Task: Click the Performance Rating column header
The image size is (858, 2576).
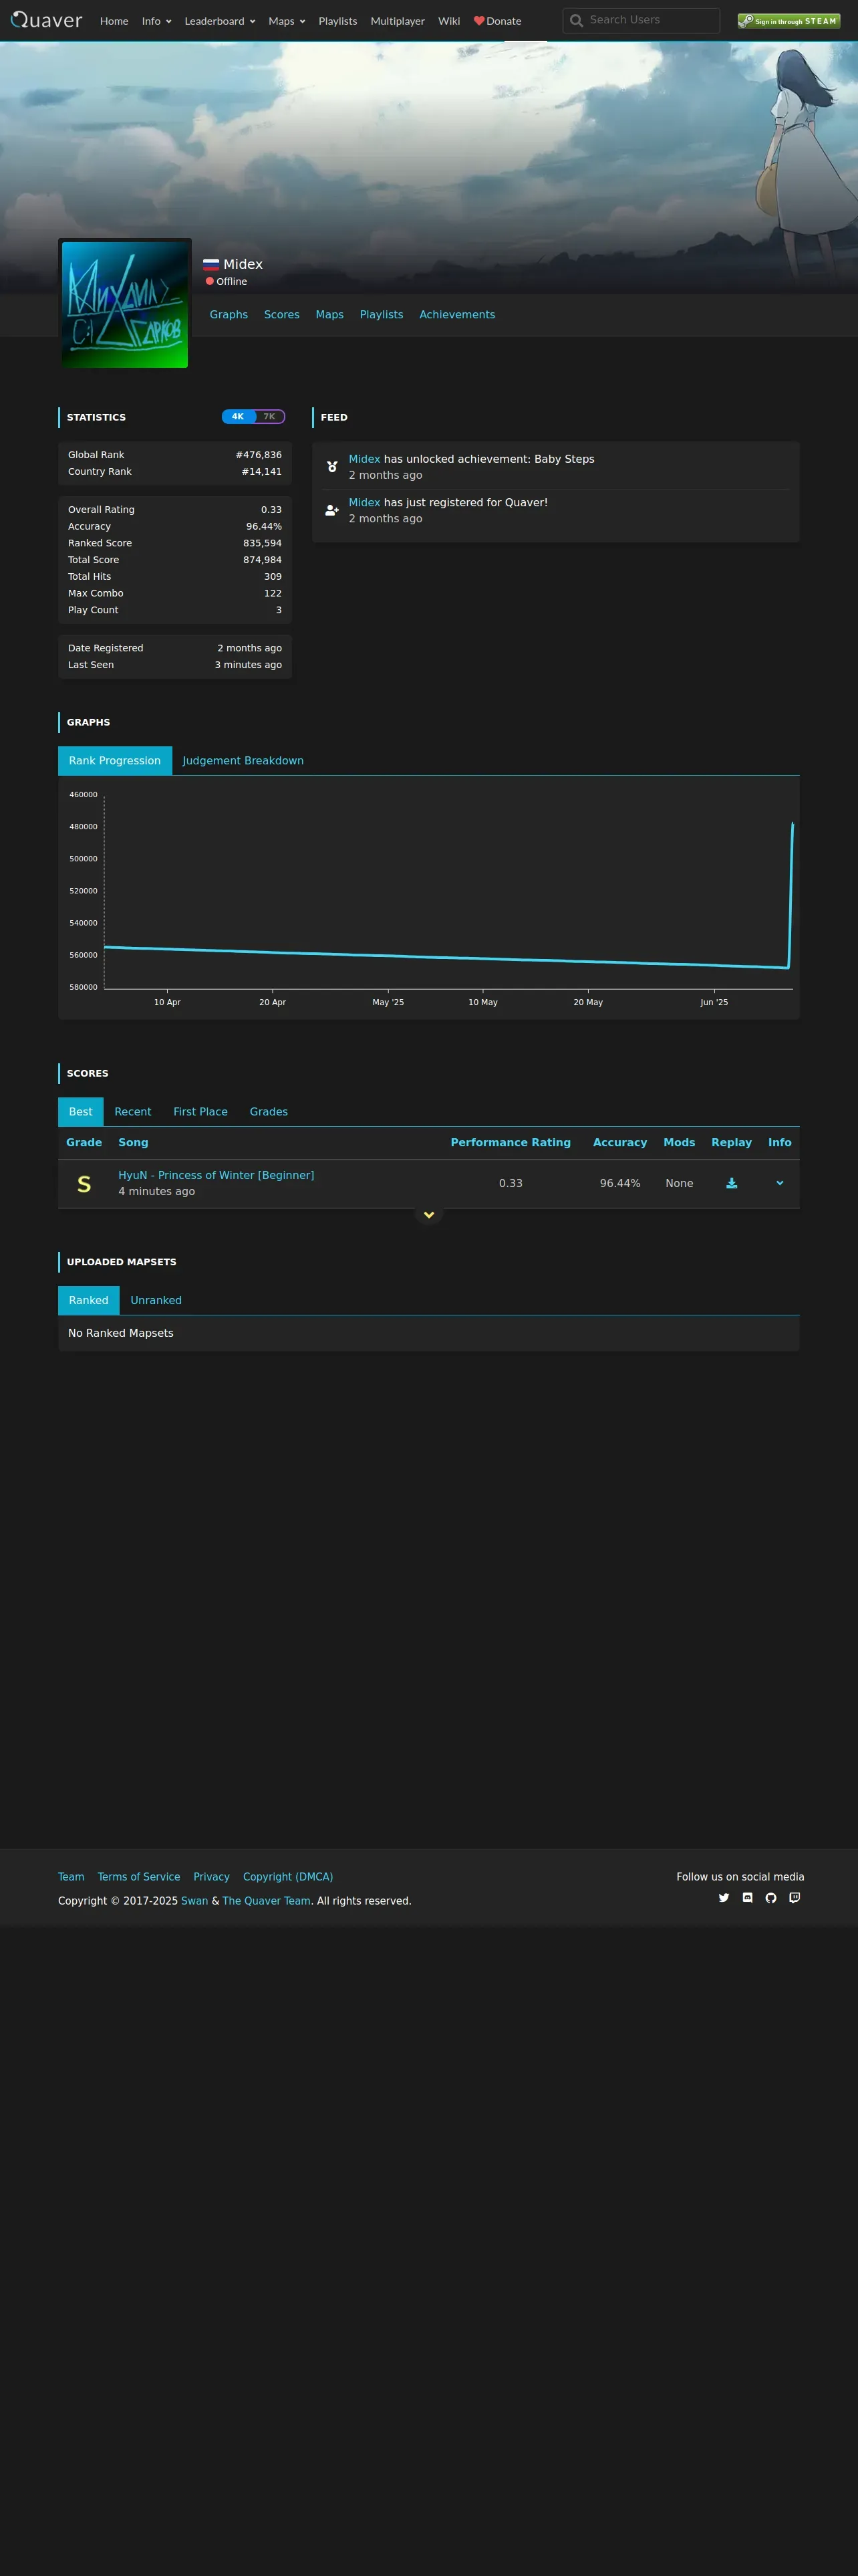Action: pyautogui.click(x=511, y=1143)
